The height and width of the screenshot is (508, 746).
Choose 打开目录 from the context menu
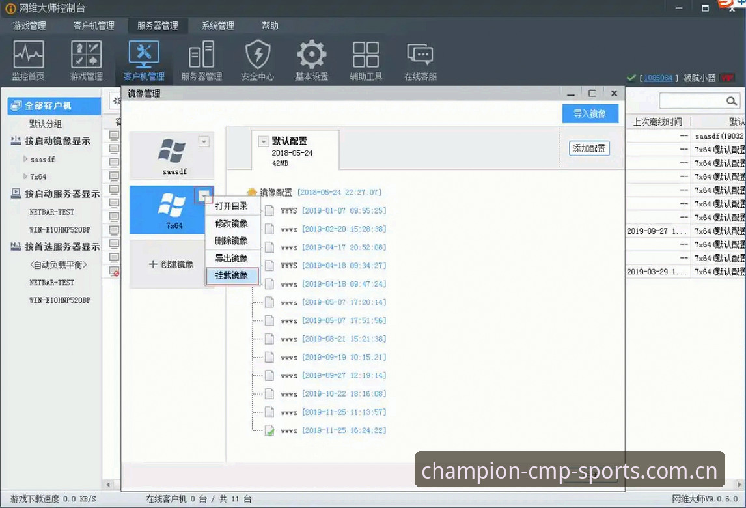click(x=232, y=206)
